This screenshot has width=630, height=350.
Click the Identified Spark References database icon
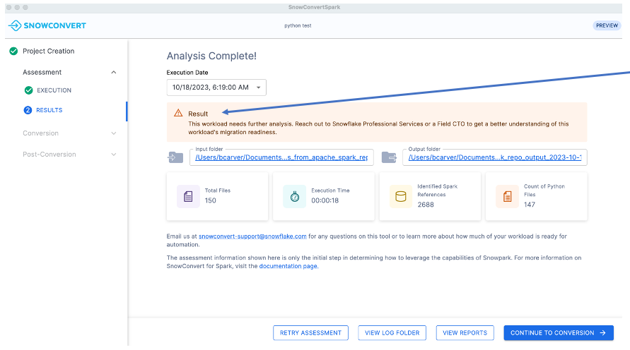pos(400,196)
